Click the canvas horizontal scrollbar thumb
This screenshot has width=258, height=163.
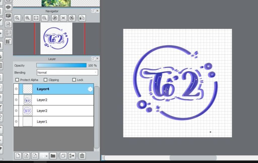click(193, 158)
